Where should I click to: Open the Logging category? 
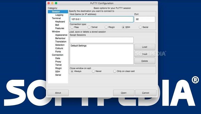59,15
